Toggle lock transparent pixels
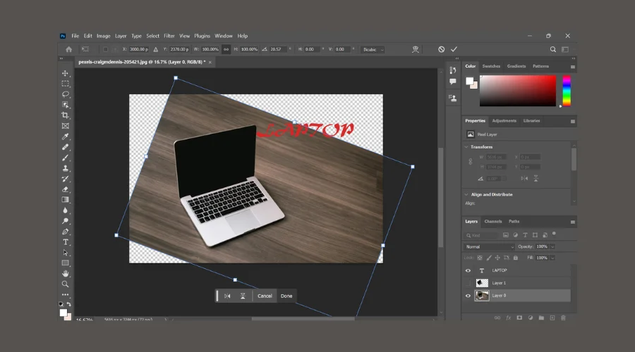The width and height of the screenshot is (635, 352). point(480,258)
